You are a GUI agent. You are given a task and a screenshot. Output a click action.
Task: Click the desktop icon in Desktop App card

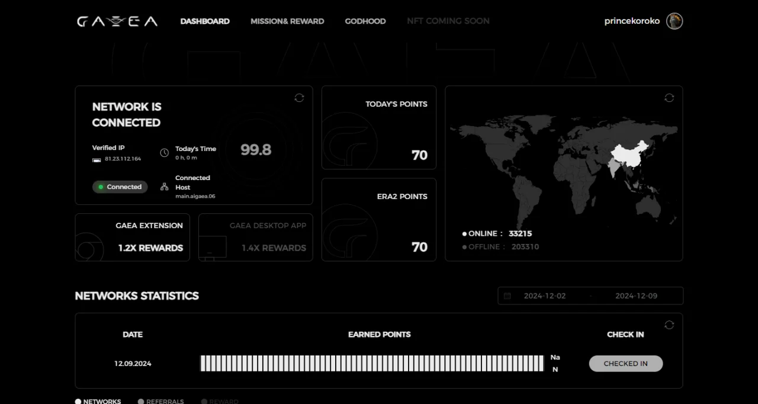coord(213,249)
